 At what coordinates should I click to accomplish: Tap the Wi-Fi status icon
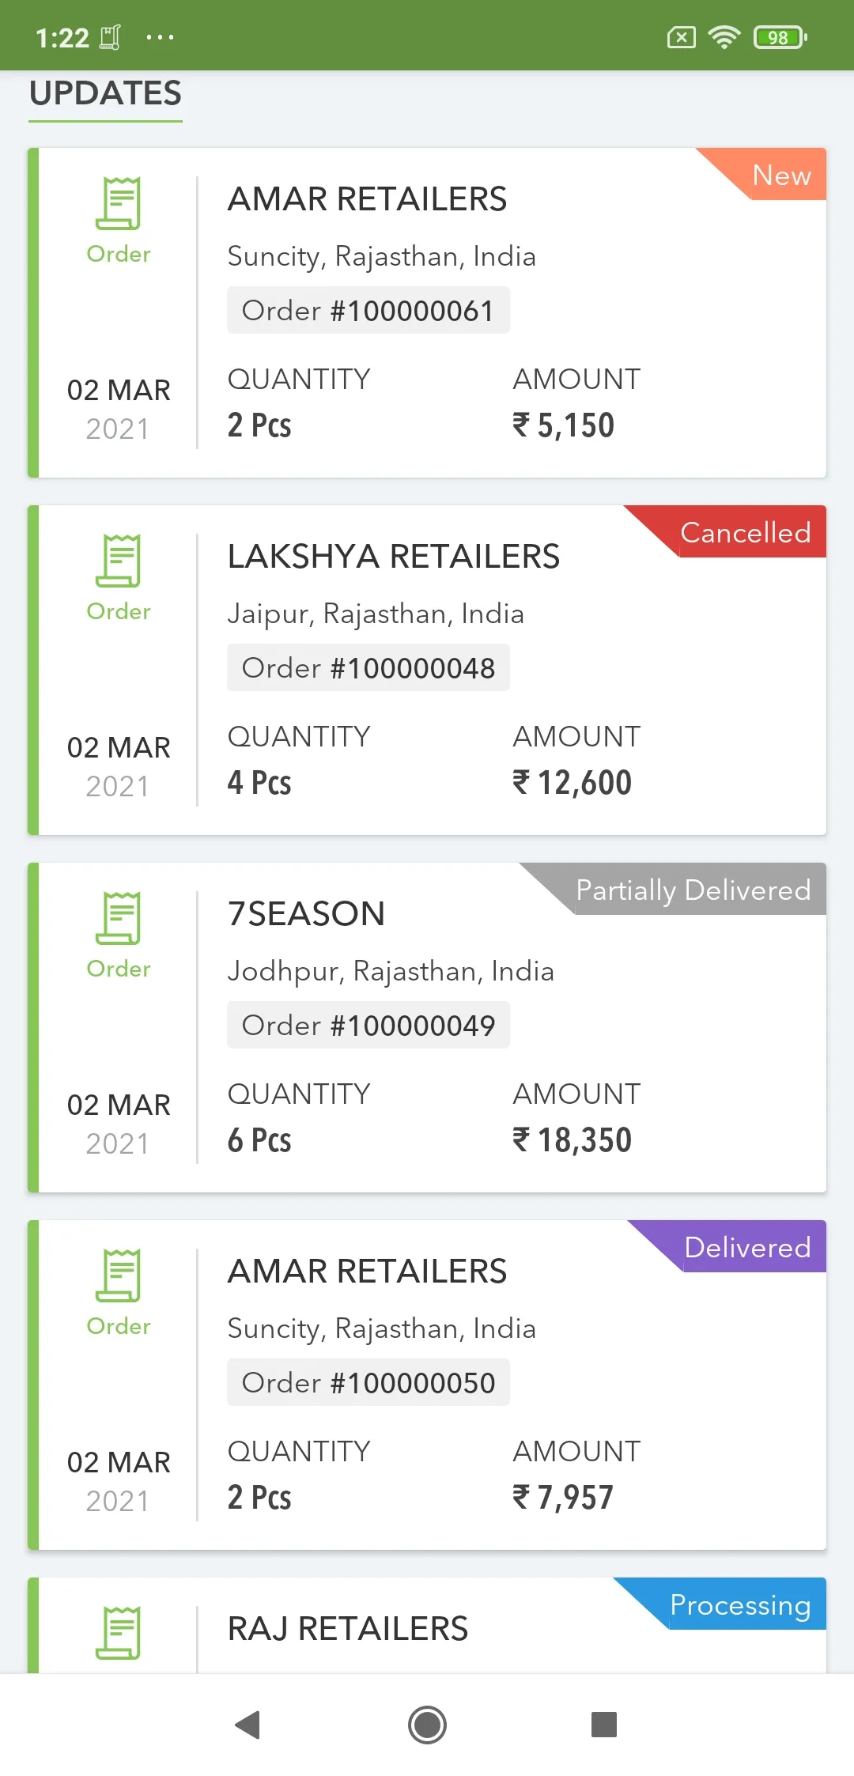pos(724,37)
